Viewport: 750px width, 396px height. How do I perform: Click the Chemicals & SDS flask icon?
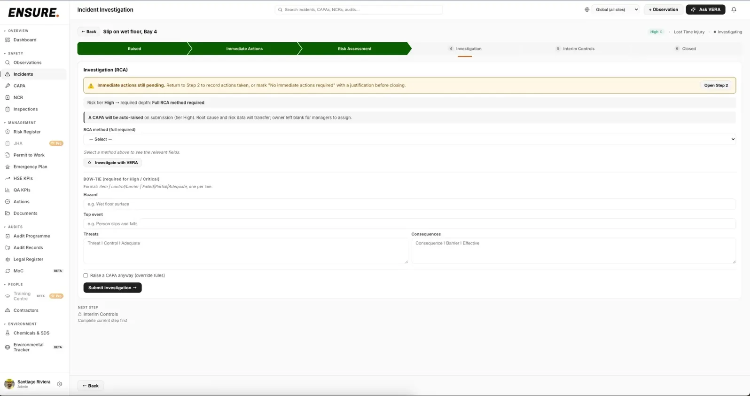(8, 333)
